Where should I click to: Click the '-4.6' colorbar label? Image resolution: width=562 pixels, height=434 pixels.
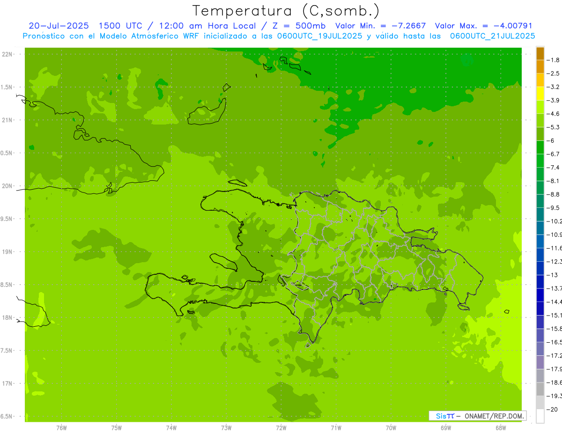(x=553, y=114)
